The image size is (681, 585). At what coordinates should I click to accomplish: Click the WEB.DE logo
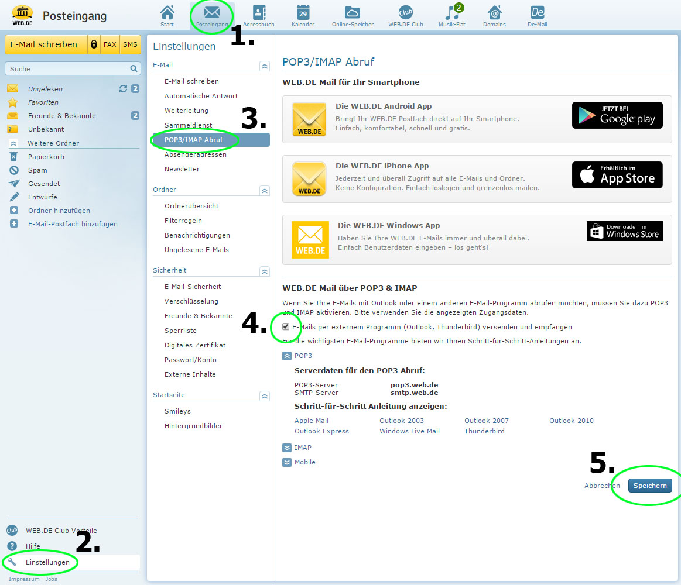(22, 16)
